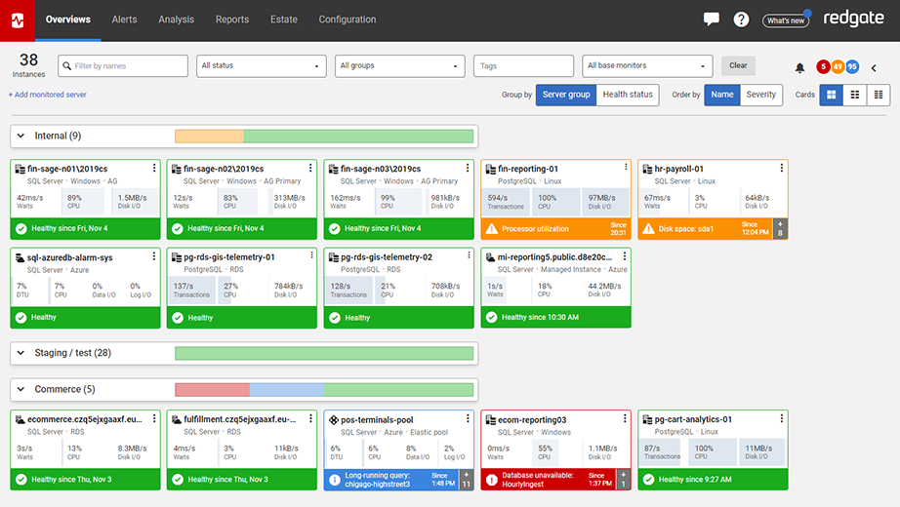Go to the Alerts tab

pyautogui.click(x=124, y=19)
